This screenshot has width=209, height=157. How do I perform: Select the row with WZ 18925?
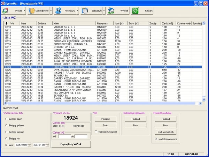[103, 70]
